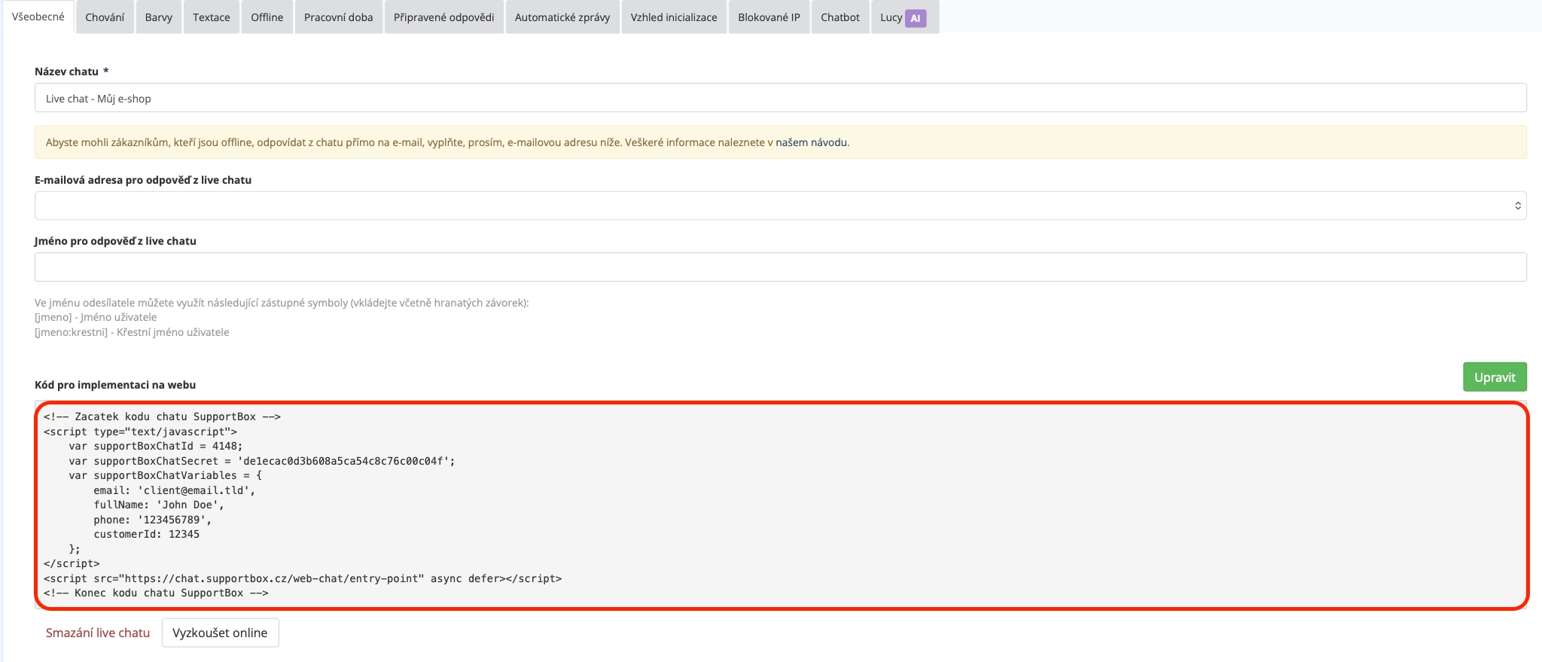The image size is (1542, 662).
Task: Click the Smazání live chatu link
Action: 98,633
